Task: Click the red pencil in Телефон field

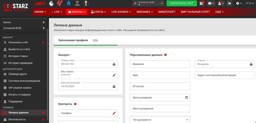Action: point(114,113)
